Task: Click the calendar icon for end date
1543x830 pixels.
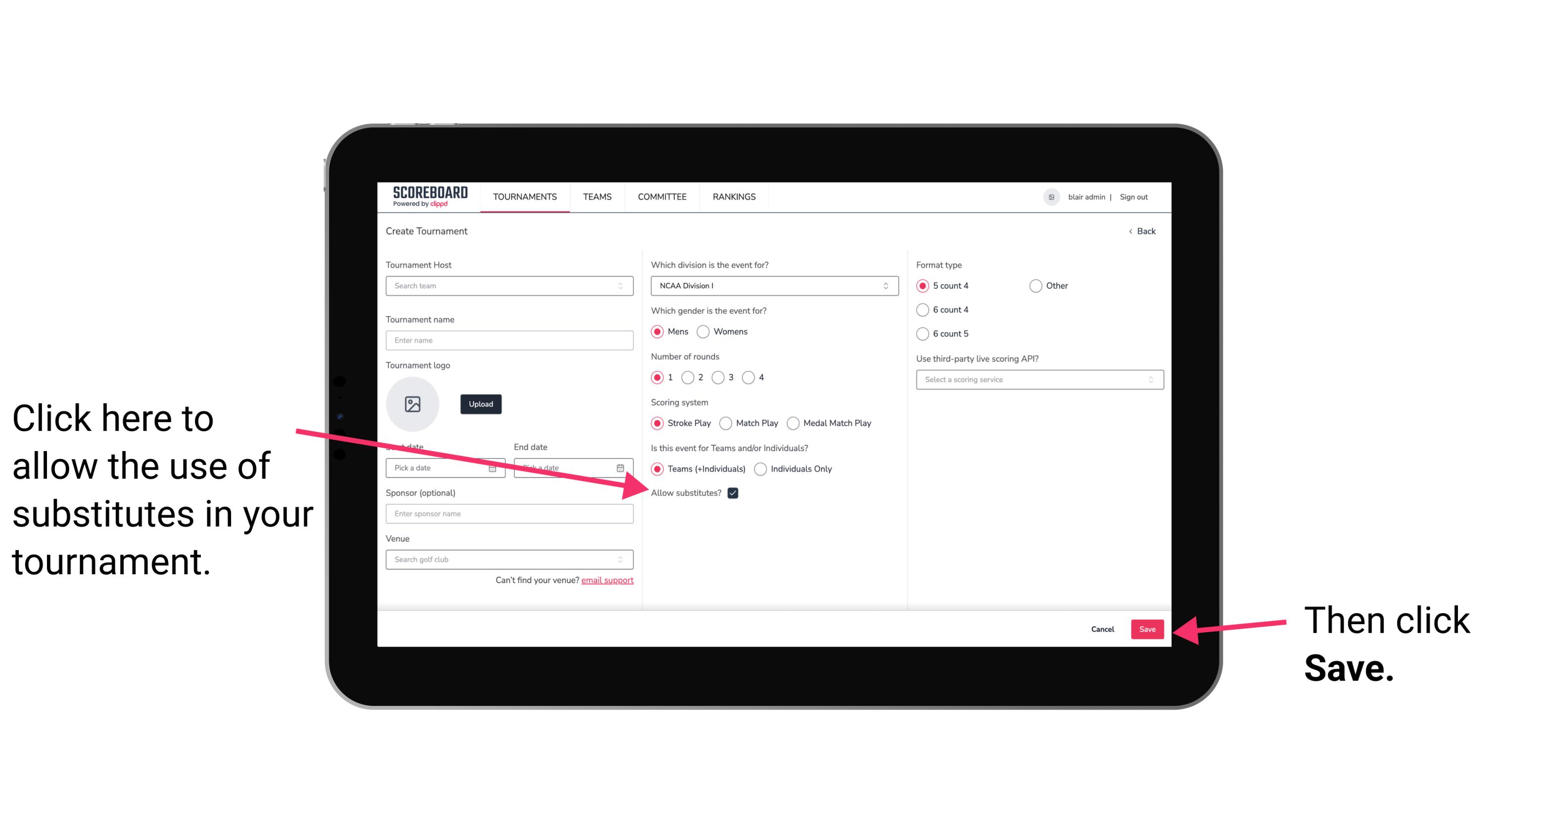Action: [x=622, y=467]
